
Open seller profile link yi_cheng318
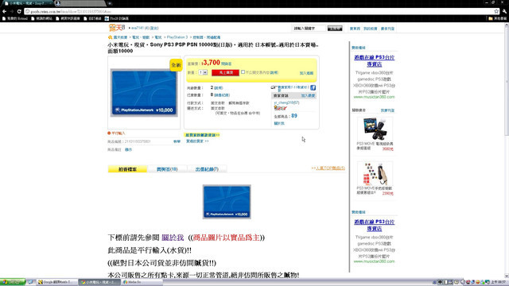pyautogui.click(x=286, y=102)
